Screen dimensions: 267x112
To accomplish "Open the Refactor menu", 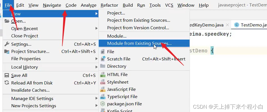I will [109, 5].
